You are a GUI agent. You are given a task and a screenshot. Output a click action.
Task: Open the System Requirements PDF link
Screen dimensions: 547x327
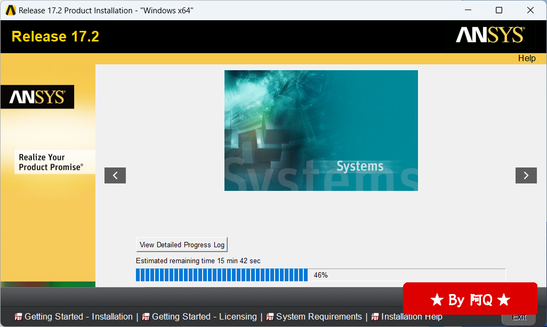coord(319,316)
